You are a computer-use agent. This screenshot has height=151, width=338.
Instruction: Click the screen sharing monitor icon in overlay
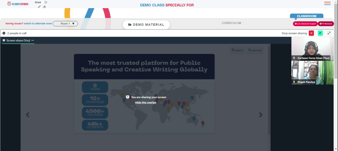point(128,97)
